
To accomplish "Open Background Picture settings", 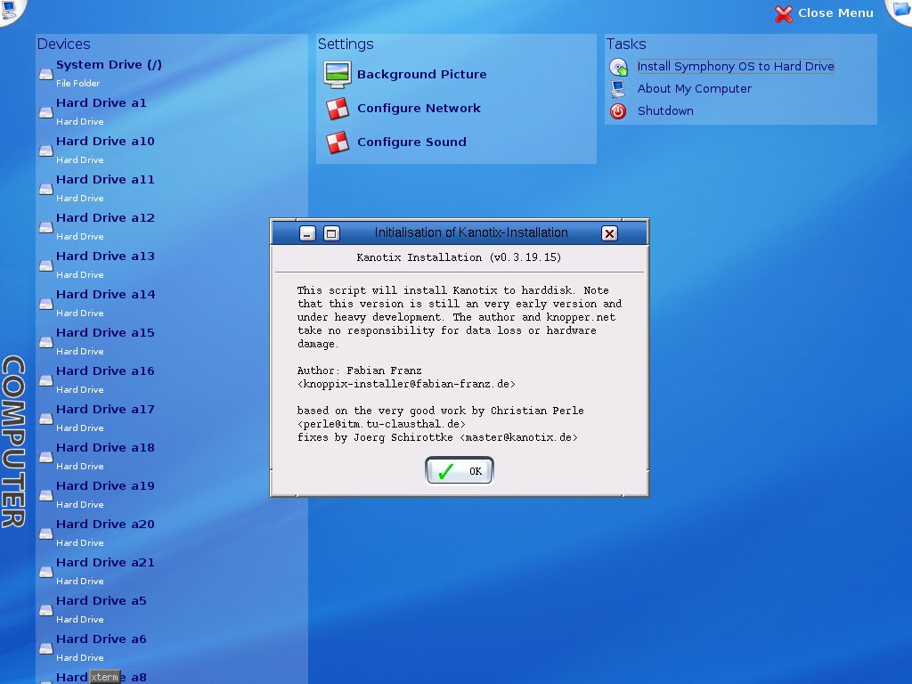I will [x=421, y=75].
